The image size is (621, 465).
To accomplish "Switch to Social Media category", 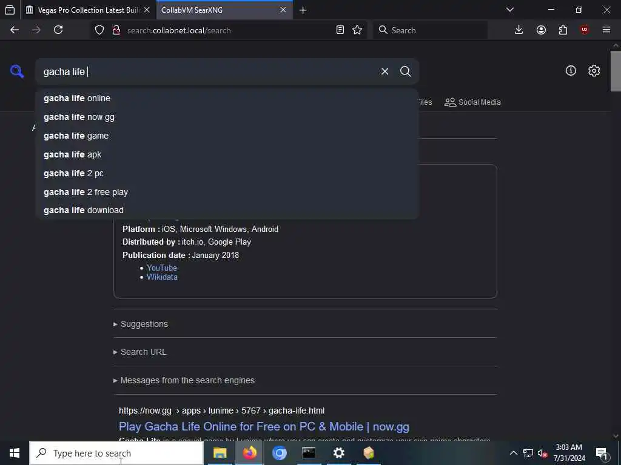I will coord(472,102).
